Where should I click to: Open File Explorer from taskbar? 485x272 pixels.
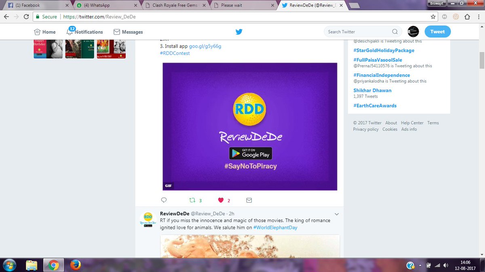click(x=32, y=265)
